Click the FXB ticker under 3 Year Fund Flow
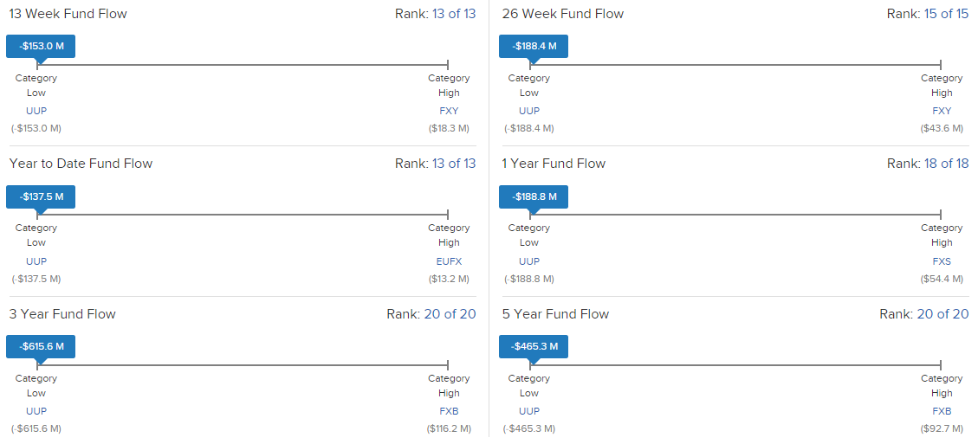The image size is (978, 444). tap(449, 411)
